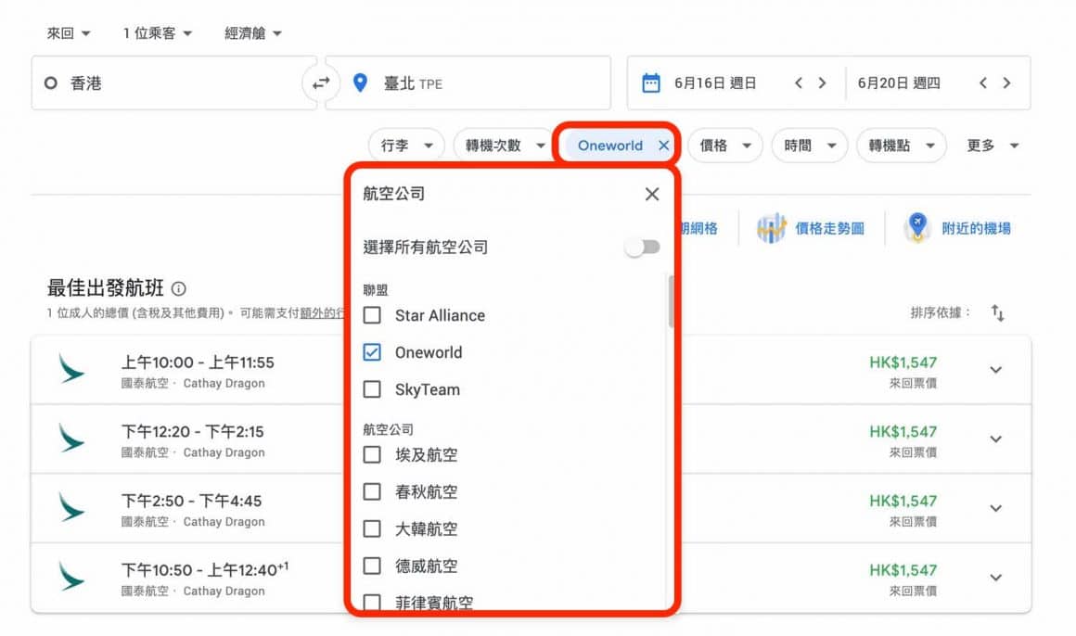Image resolution: width=1076 pixels, height=636 pixels.
Task: Click the 附近的機場 map pin icon
Action: pos(917,228)
